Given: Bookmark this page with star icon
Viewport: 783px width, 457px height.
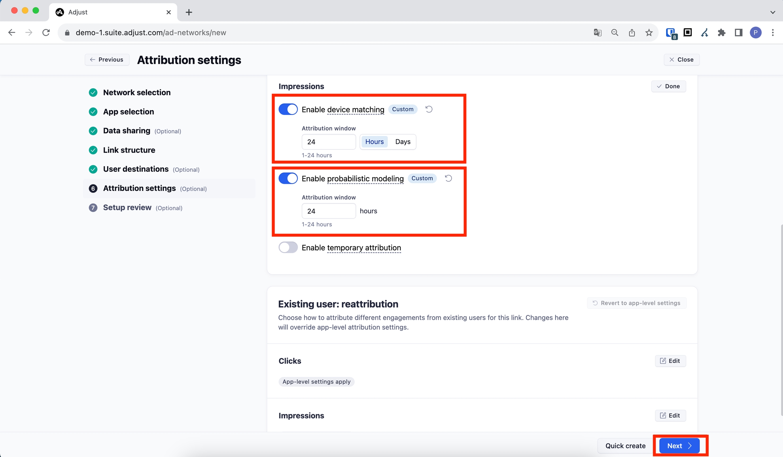Looking at the screenshot, I should (649, 33).
